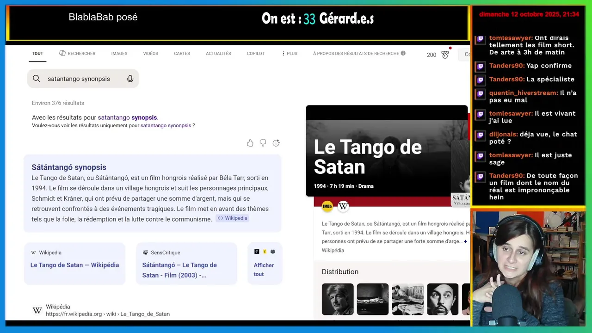The height and width of the screenshot is (333, 592).
Task: Click username Tanders90 in Yap confirme message
Action: (507, 66)
